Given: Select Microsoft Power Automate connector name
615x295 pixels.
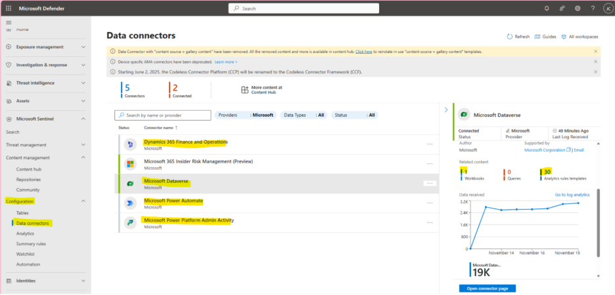Looking at the screenshot, I should pyautogui.click(x=173, y=201).
